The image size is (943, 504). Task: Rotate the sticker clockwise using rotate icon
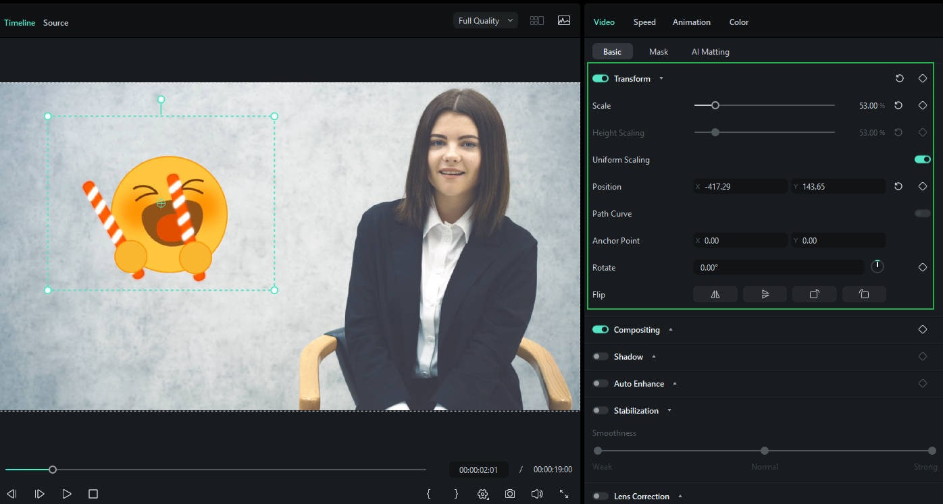coord(814,294)
